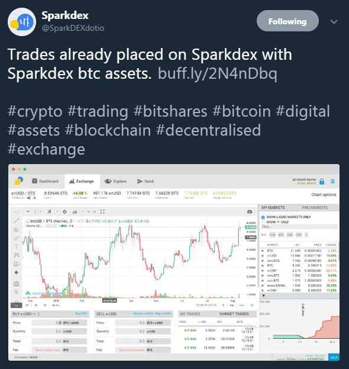
Task: Toggle Show Liquid Markets Only checkbox
Action: [x=263, y=217]
